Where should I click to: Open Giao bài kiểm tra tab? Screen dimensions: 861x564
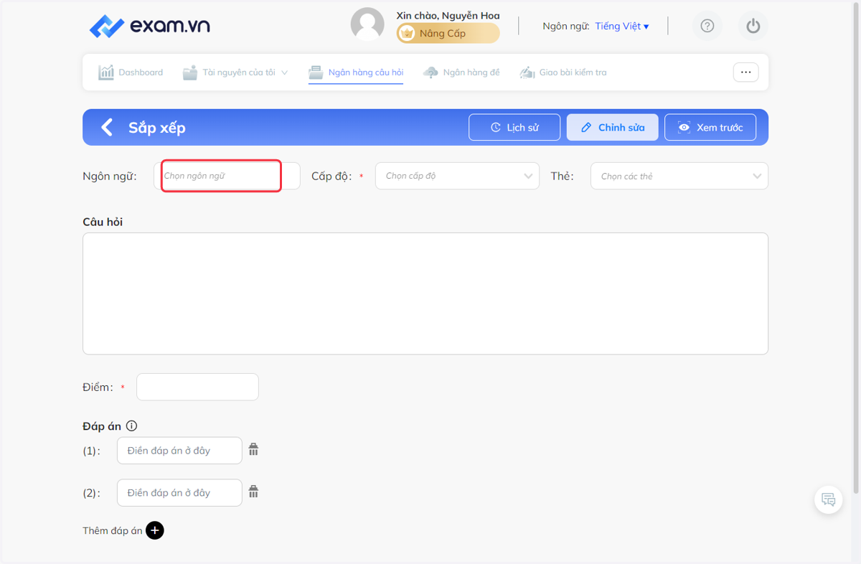[x=563, y=72]
